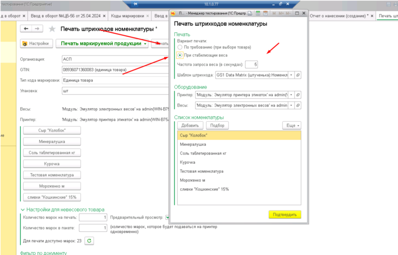398x255 pixels.
Task: Click the weight request frequency field
Action: tap(251, 64)
